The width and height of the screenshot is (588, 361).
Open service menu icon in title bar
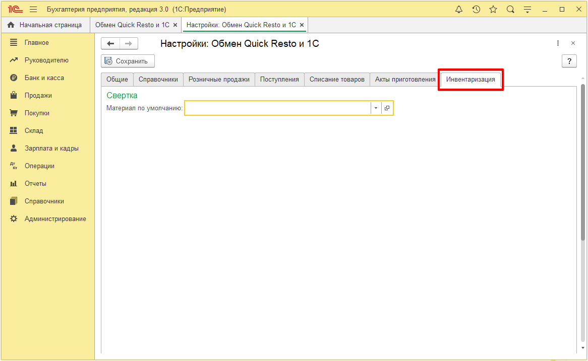pos(527,10)
